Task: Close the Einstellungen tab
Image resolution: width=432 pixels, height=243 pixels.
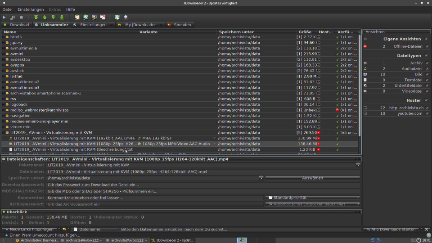Action: (x=111, y=25)
